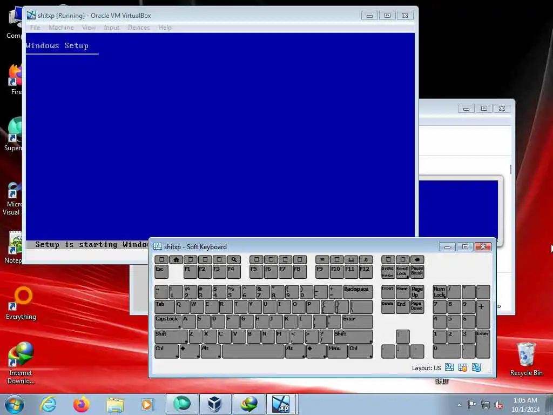Click the Show Desktop strip at taskbar end
This screenshot has height=415, width=553.
click(x=550, y=404)
